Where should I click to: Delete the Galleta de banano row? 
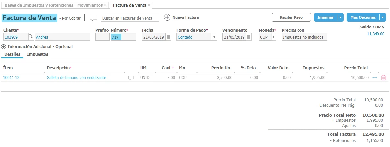[383, 78]
